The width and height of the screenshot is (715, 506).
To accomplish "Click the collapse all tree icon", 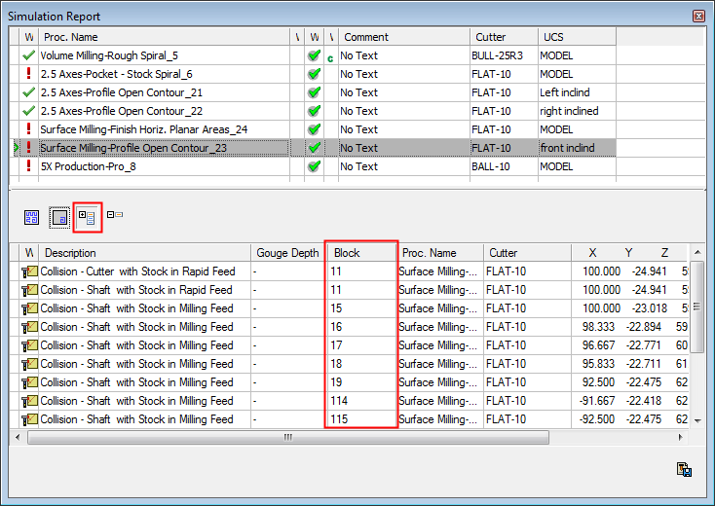I will click(115, 214).
